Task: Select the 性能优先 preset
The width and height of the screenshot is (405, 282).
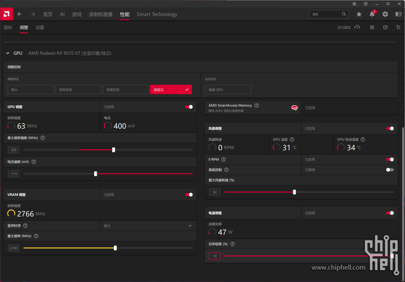Action: click(126, 89)
